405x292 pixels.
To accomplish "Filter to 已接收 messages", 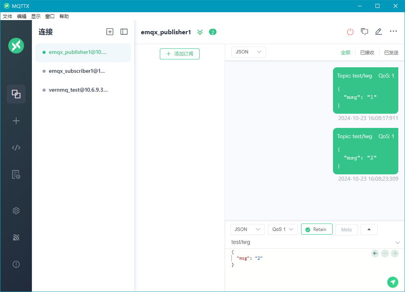I will point(367,52).
